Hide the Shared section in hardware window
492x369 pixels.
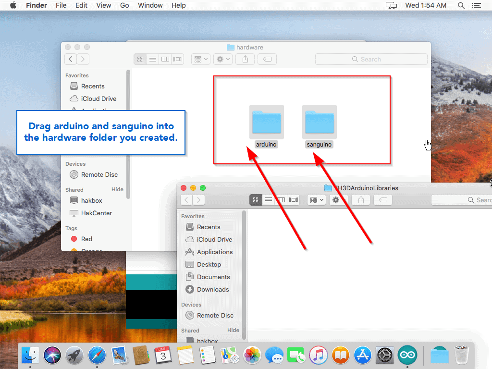click(117, 189)
